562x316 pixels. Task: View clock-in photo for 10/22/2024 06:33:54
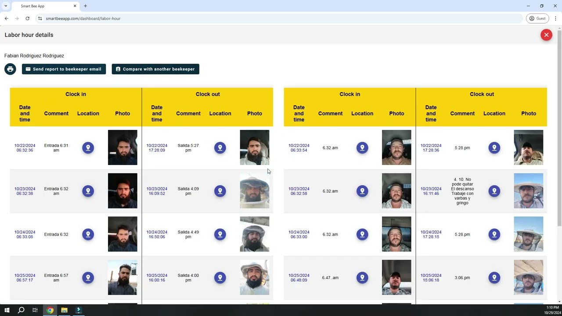coord(396,147)
